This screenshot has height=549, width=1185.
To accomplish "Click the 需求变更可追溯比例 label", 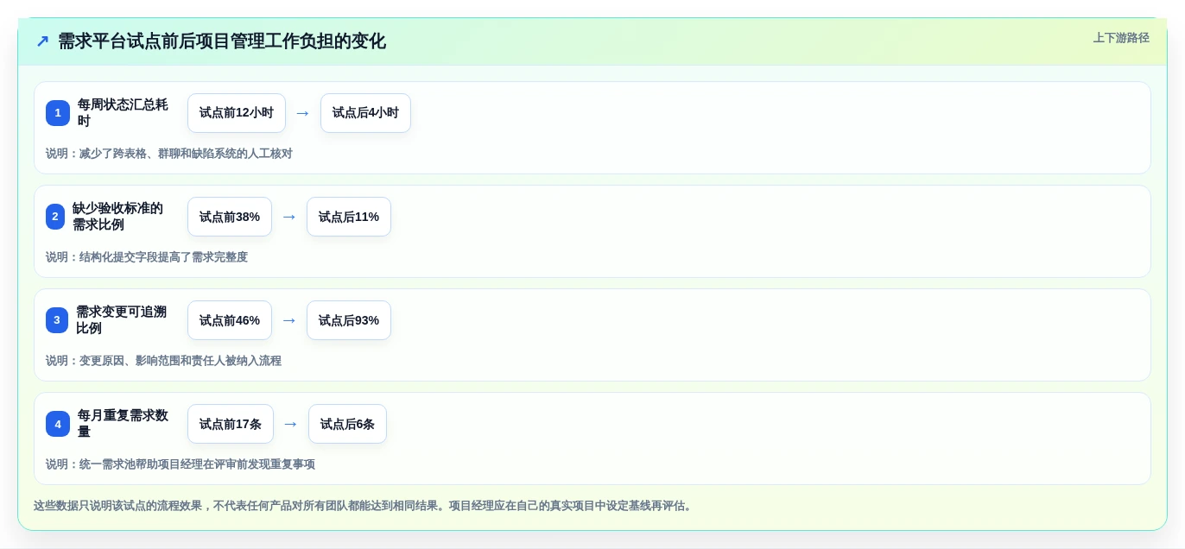I will 121,320.
